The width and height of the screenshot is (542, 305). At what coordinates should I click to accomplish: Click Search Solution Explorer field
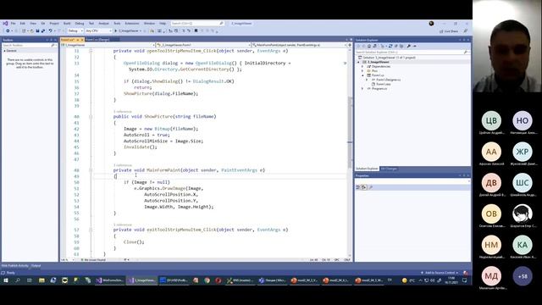412,53
